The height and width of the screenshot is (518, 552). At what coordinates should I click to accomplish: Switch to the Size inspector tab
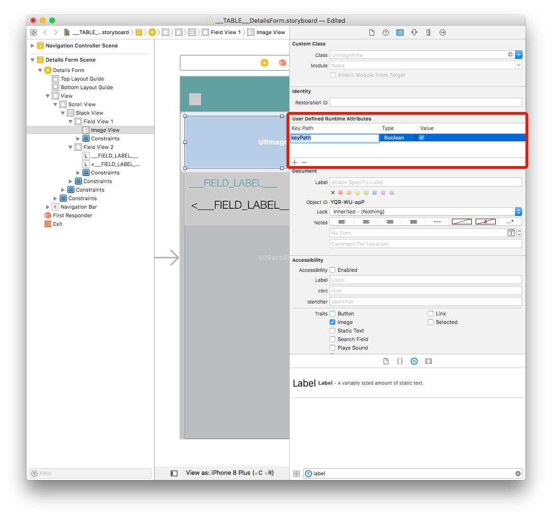tap(428, 32)
